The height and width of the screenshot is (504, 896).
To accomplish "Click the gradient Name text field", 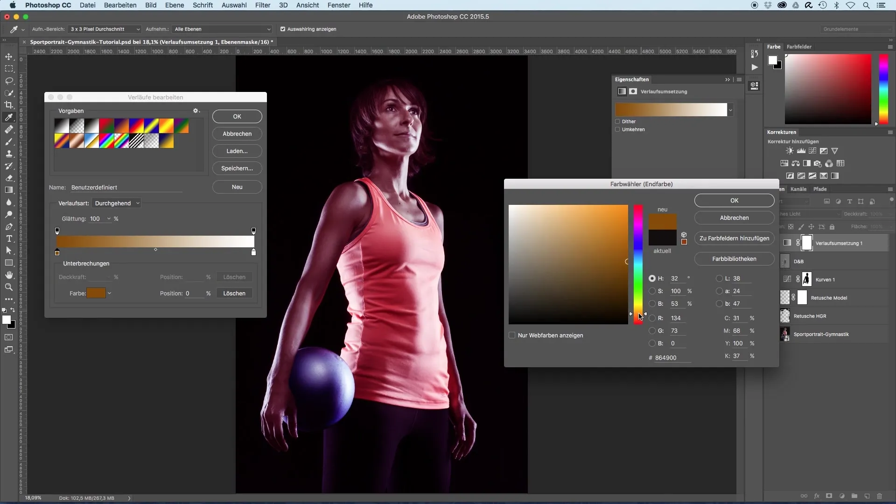I will coord(126,187).
